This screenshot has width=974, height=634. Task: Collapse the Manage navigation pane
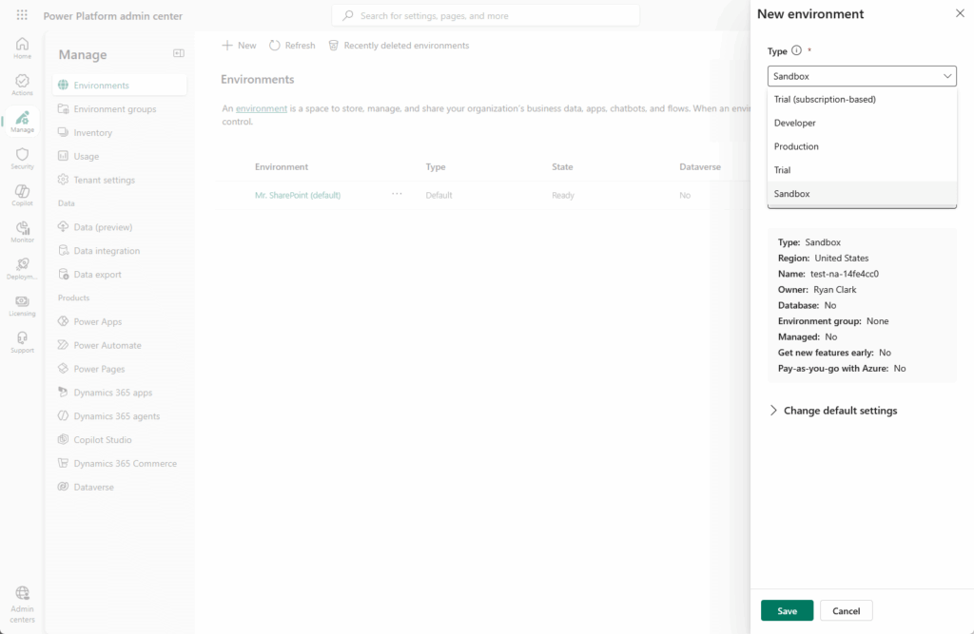click(x=178, y=53)
